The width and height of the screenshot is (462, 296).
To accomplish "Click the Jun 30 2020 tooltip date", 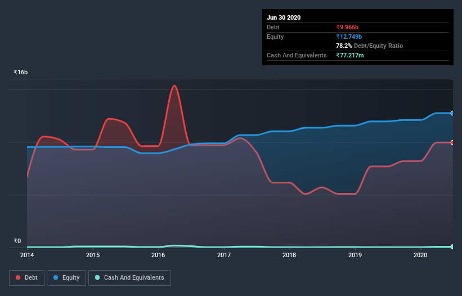I will point(284,17).
